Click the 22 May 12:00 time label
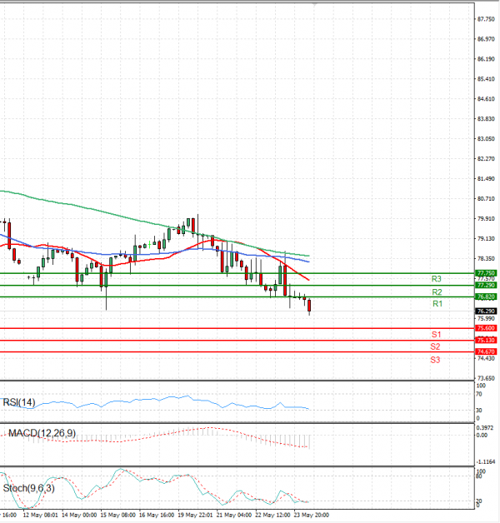The height and width of the screenshot is (523, 500). [x=272, y=516]
